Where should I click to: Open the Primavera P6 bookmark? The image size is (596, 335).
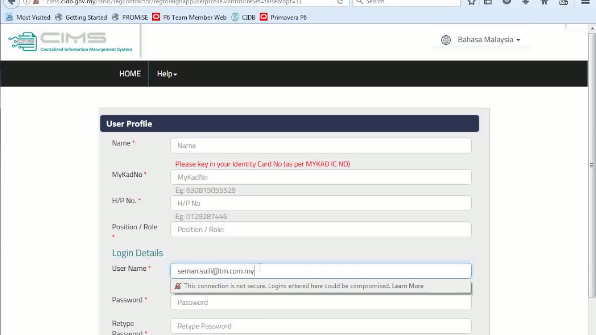(284, 17)
